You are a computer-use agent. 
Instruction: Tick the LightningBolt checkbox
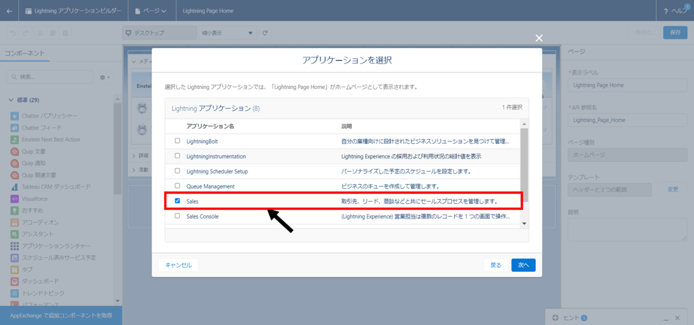(178, 141)
